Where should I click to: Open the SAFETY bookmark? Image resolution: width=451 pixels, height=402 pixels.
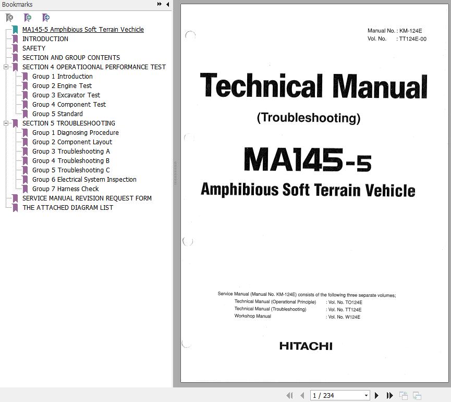coord(34,48)
